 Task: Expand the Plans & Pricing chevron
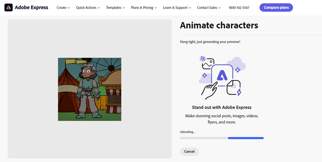156,8
